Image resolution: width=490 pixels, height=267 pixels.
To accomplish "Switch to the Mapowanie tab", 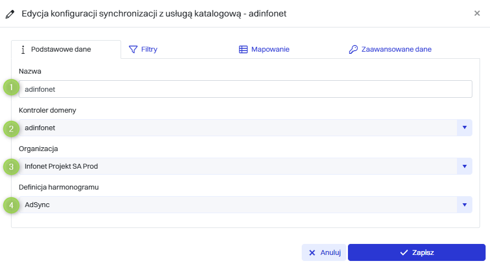I will [x=264, y=49].
